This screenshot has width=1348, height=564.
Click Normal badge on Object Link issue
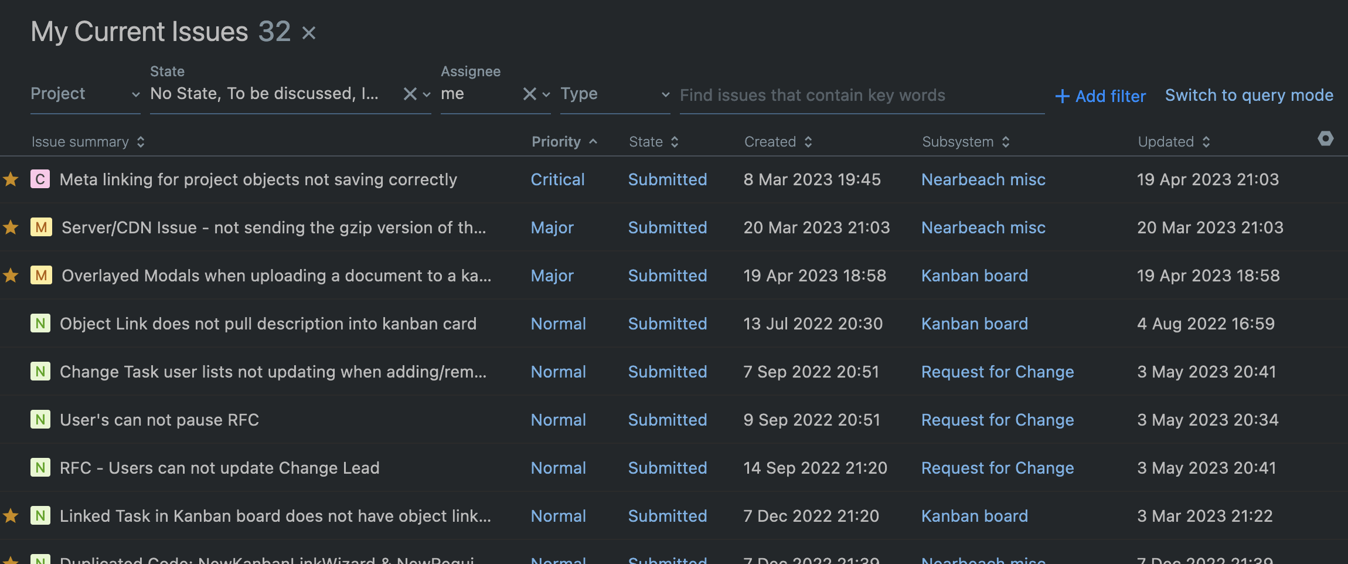point(40,324)
